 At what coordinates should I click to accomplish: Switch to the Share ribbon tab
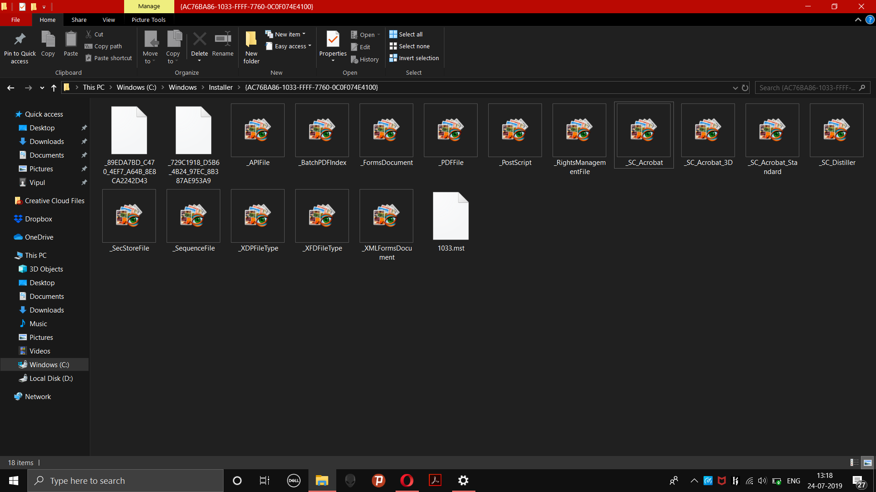[79, 20]
